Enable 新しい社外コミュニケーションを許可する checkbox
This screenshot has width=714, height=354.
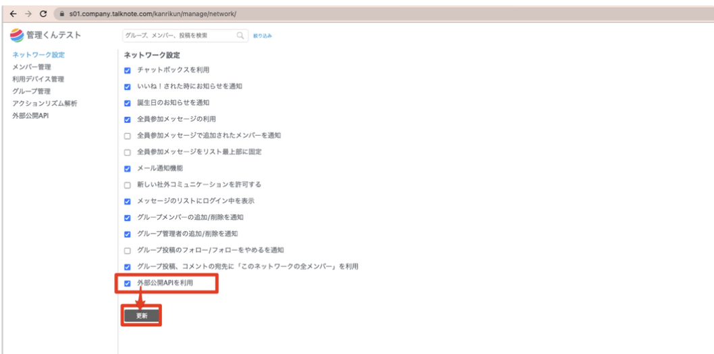tap(128, 184)
